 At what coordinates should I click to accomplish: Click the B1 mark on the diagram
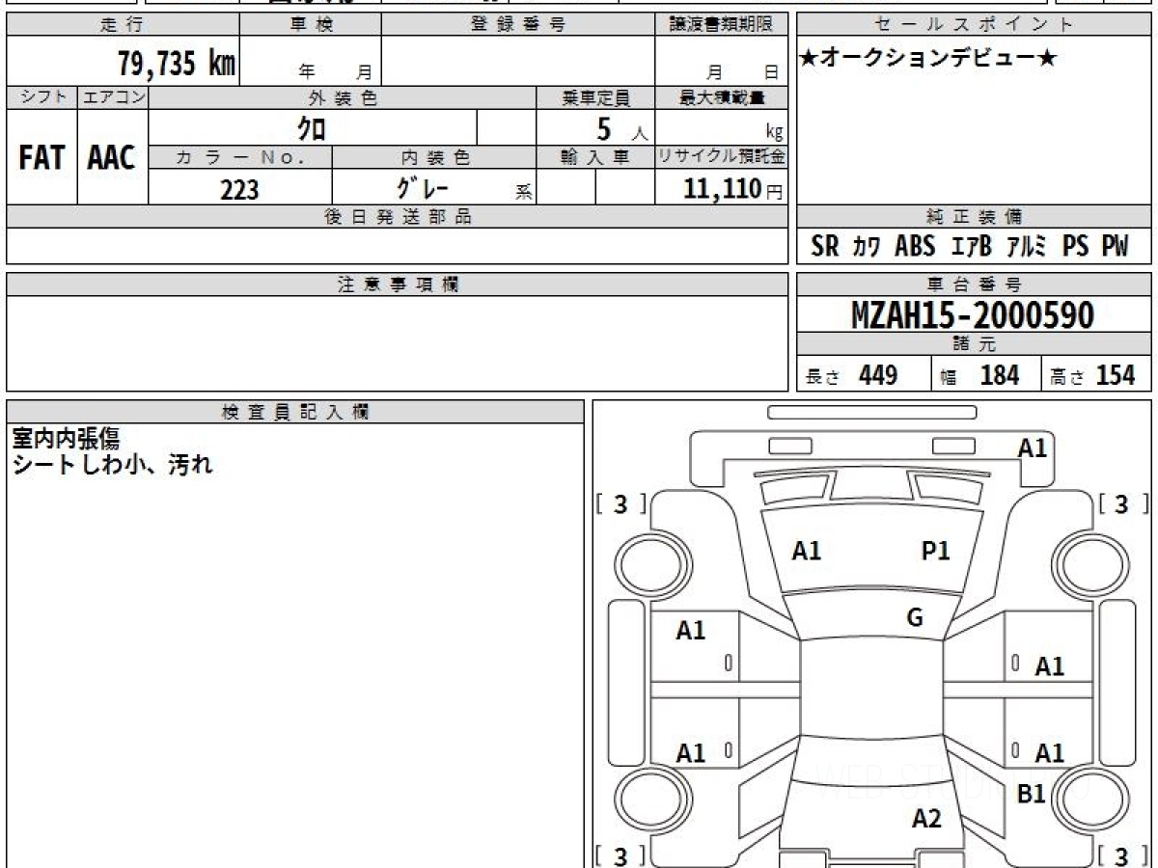point(1032,795)
